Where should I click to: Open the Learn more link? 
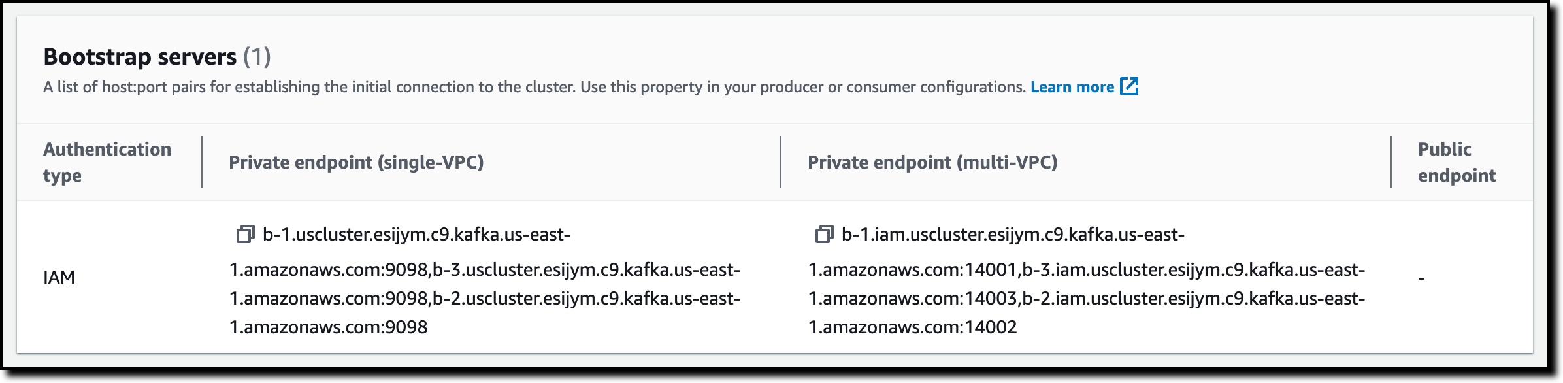pyautogui.click(x=1072, y=87)
